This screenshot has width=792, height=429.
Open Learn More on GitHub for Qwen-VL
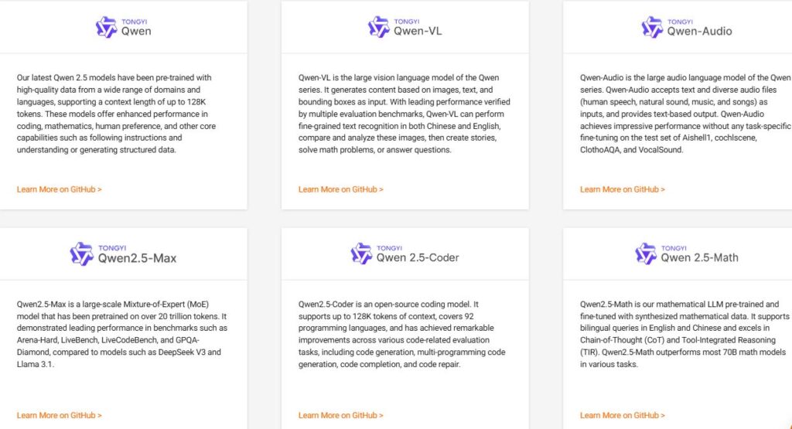point(341,189)
